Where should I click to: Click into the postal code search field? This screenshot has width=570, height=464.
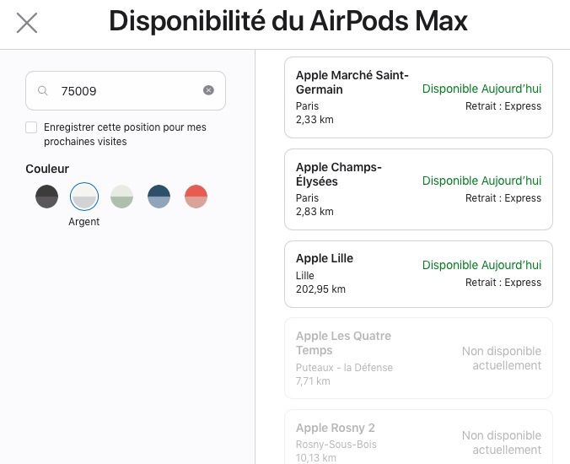(x=126, y=91)
